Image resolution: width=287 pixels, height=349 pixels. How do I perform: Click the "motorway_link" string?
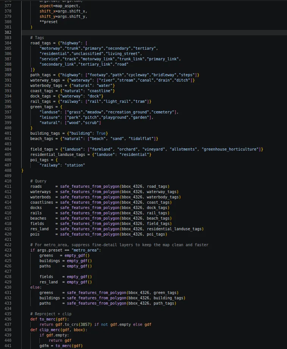[98, 59]
